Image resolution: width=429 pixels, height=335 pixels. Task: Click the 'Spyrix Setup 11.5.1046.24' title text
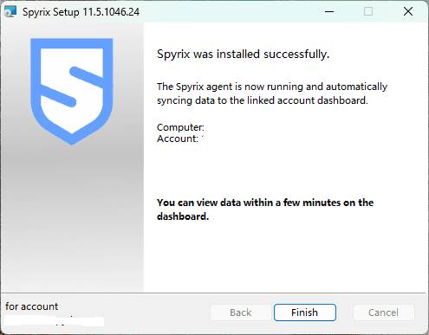click(x=81, y=12)
